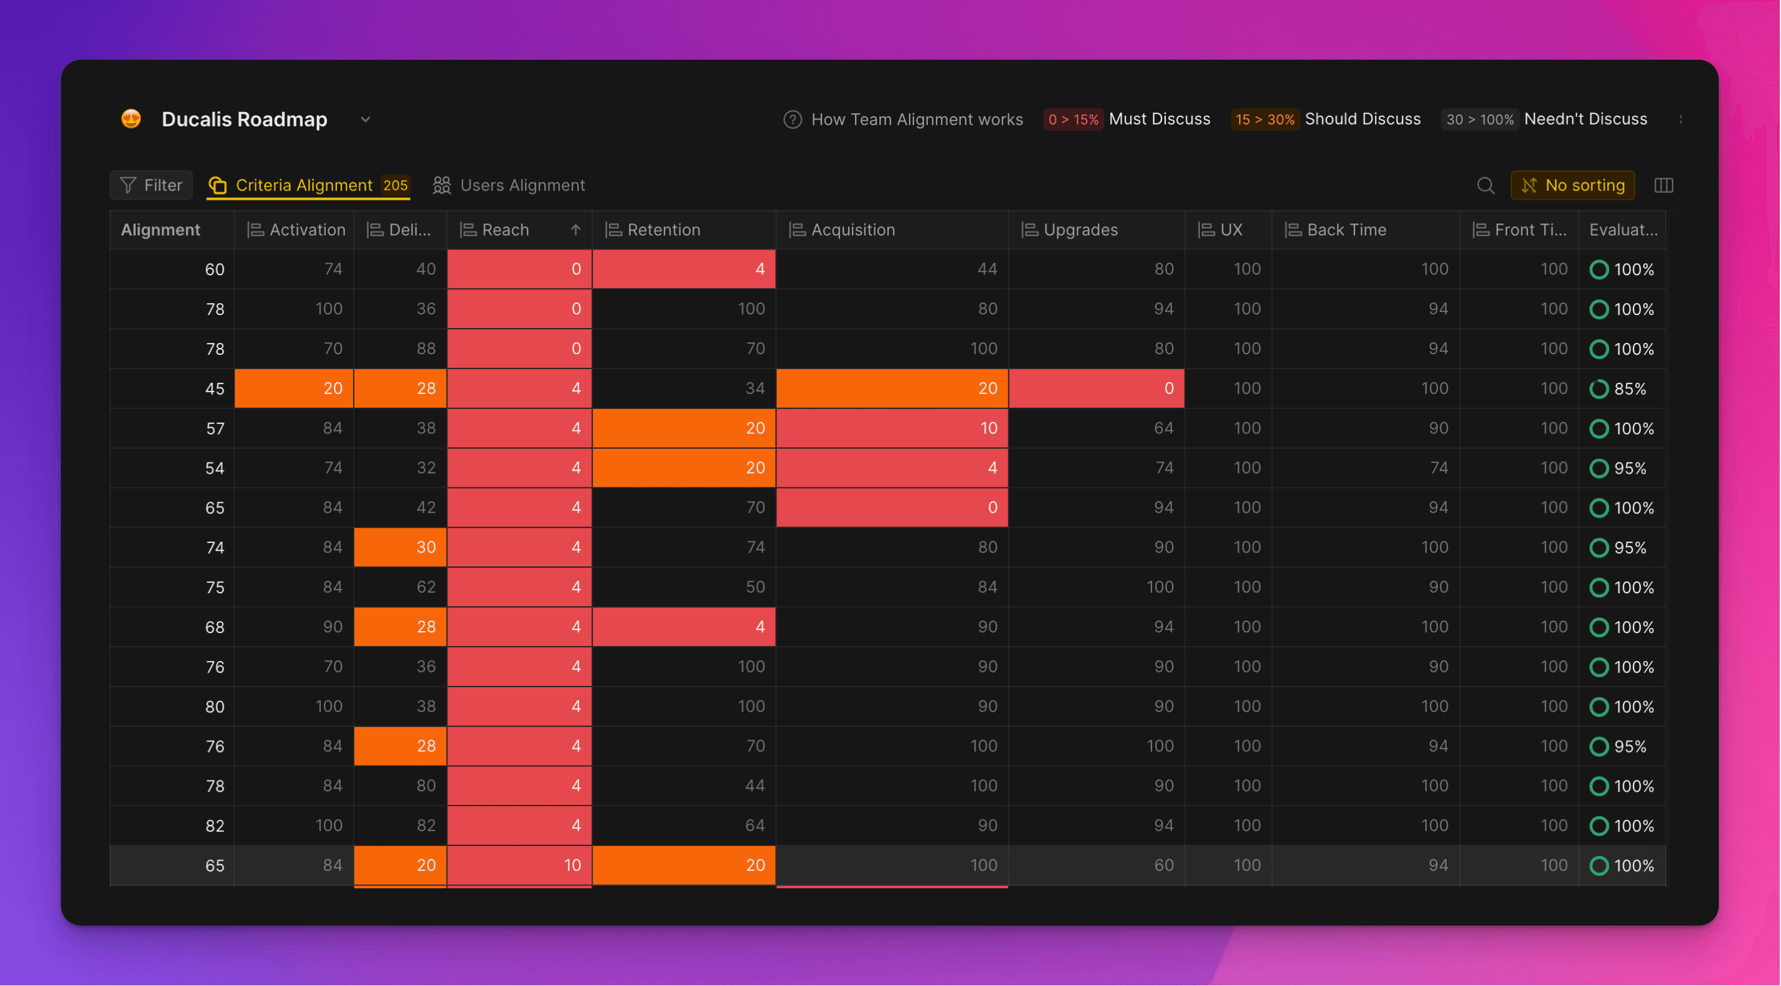Open the Acquisition column header menu
This screenshot has height=986, width=1781.
(853, 230)
